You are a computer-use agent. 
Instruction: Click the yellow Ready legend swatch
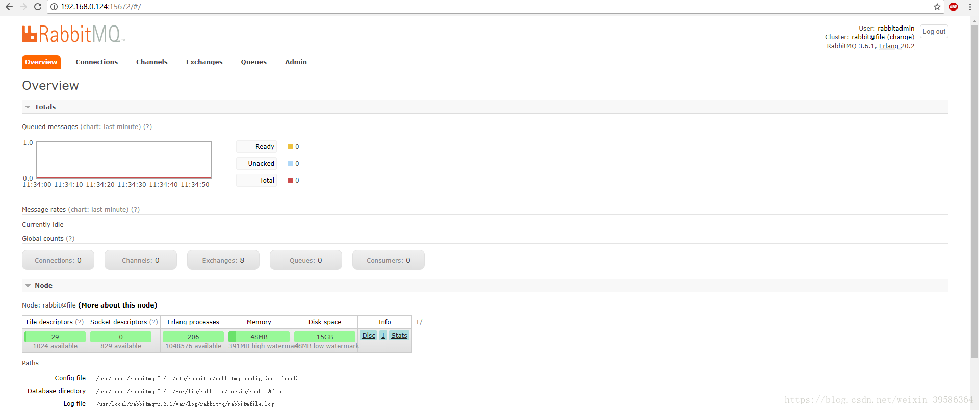click(290, 147)
